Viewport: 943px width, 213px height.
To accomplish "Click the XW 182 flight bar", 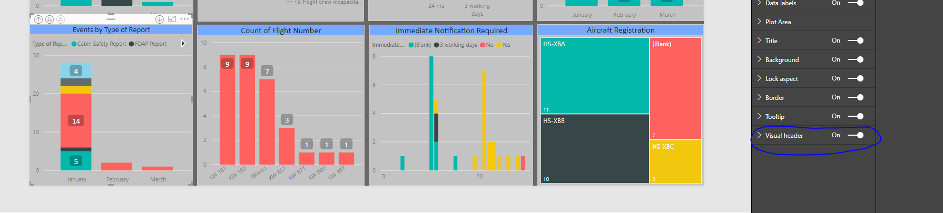I will pos(247,109).
